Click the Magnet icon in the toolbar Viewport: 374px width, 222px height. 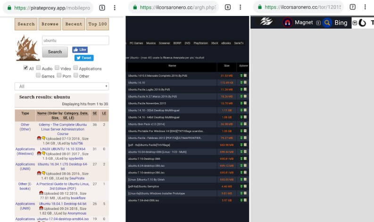pyautogui.click(x=287, y=23)
